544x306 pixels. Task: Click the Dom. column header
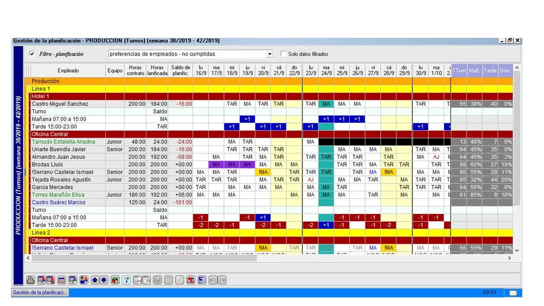[x=505, y=71]
